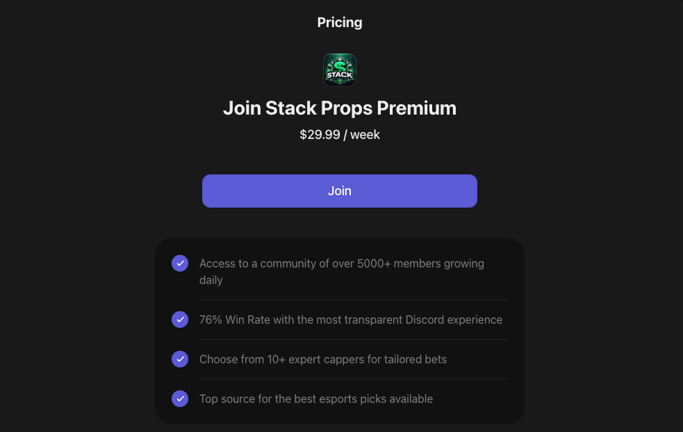Click the checkmark next to 76% Win Rate
Viewport: 683px width, 432px height.
[x=180, y=319]
